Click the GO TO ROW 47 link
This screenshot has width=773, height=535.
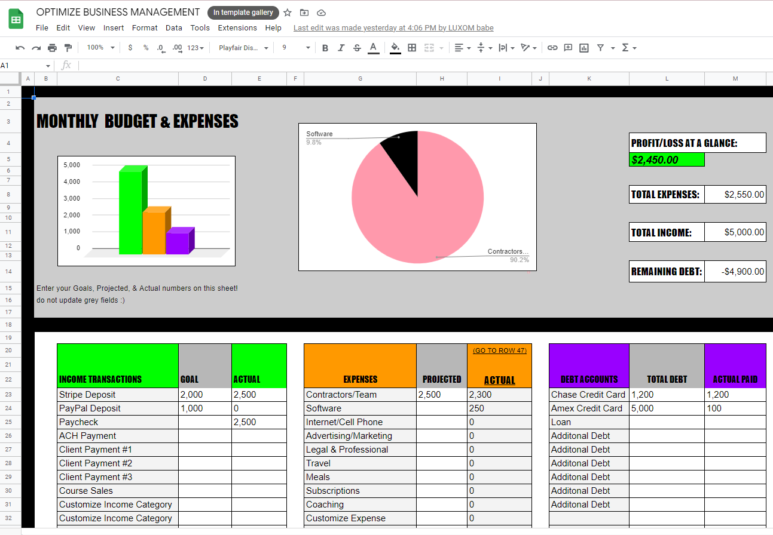[x=499, y=350]
